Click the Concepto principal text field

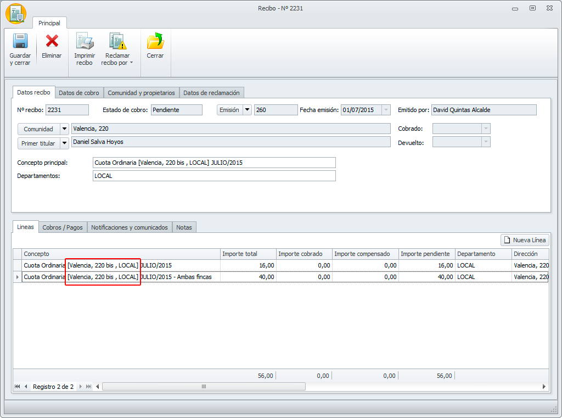tap(214, 163)
